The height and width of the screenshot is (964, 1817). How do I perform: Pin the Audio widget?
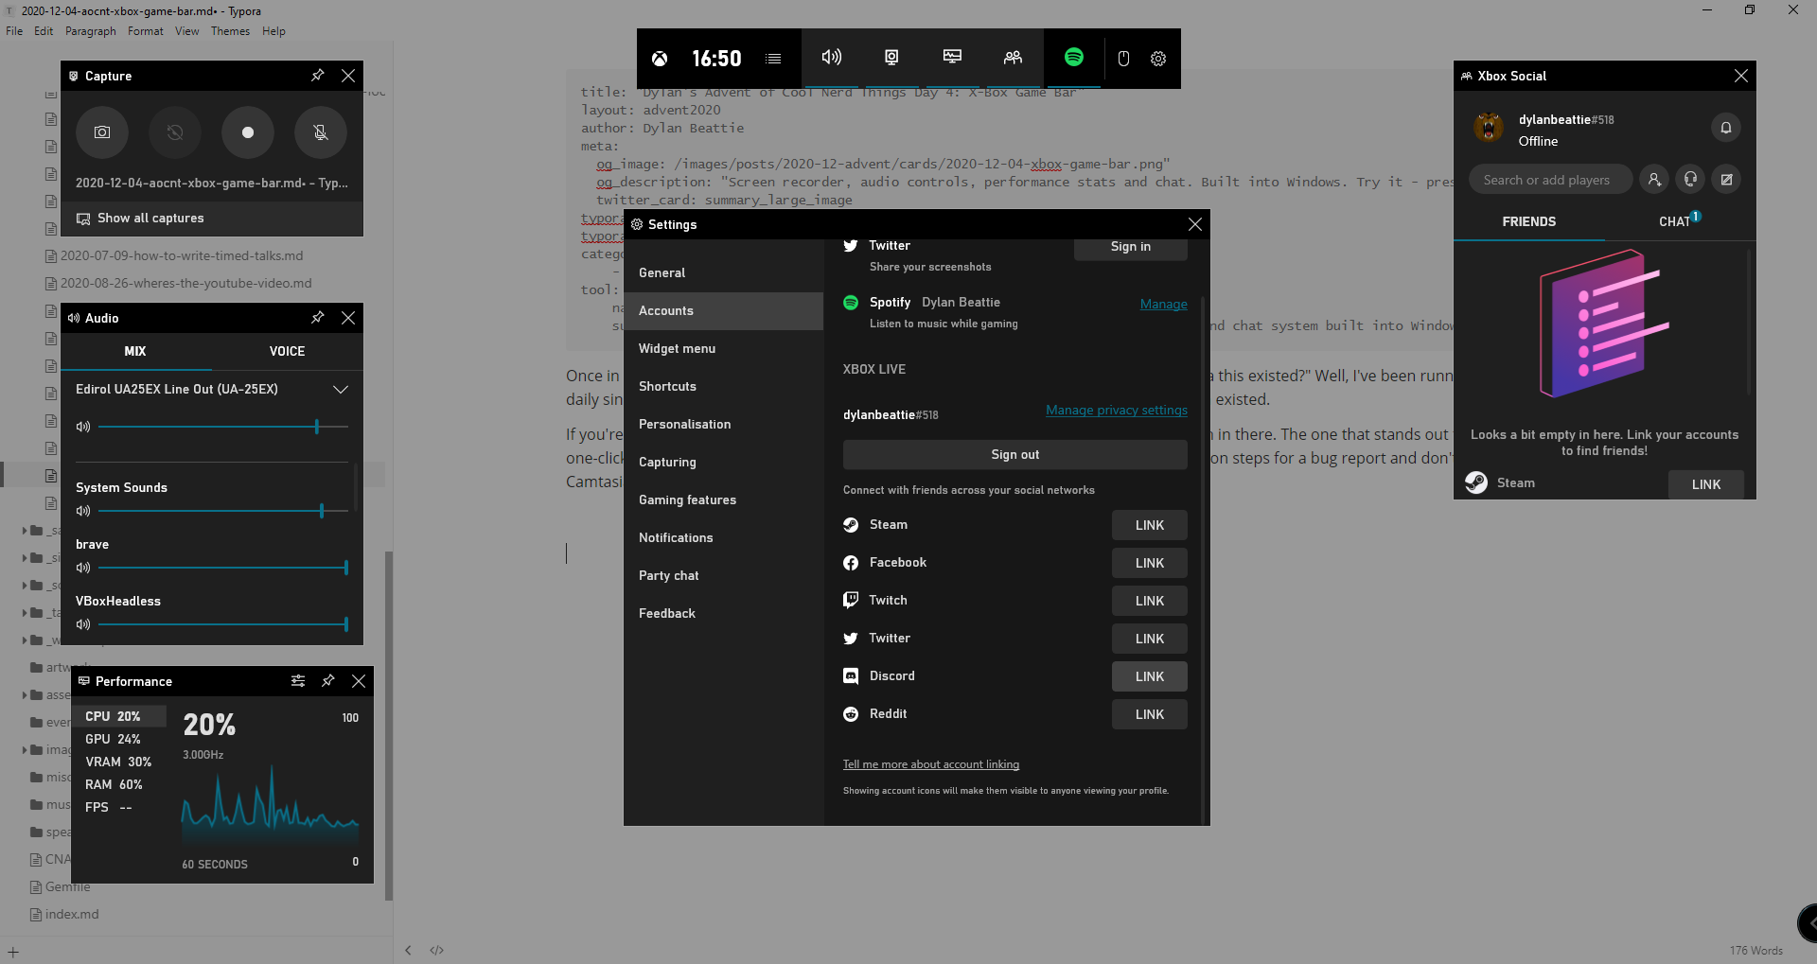[318, 318]
